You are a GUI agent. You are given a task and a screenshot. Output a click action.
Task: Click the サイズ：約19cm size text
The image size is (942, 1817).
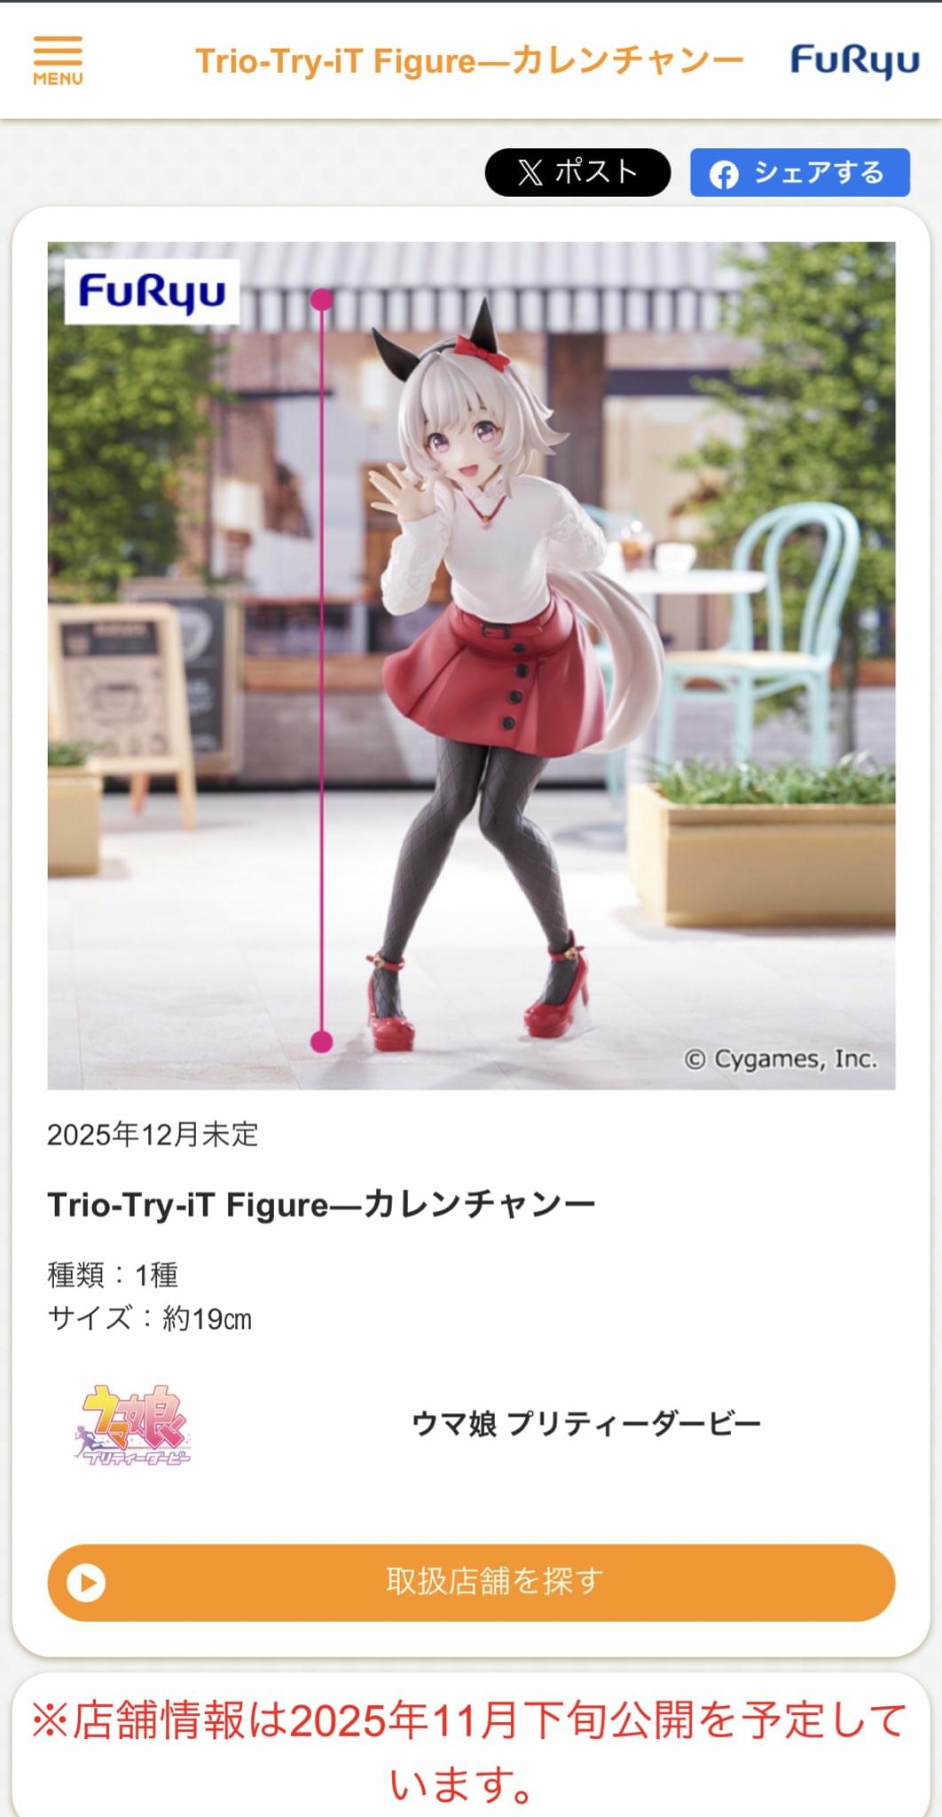(150, 1318)
